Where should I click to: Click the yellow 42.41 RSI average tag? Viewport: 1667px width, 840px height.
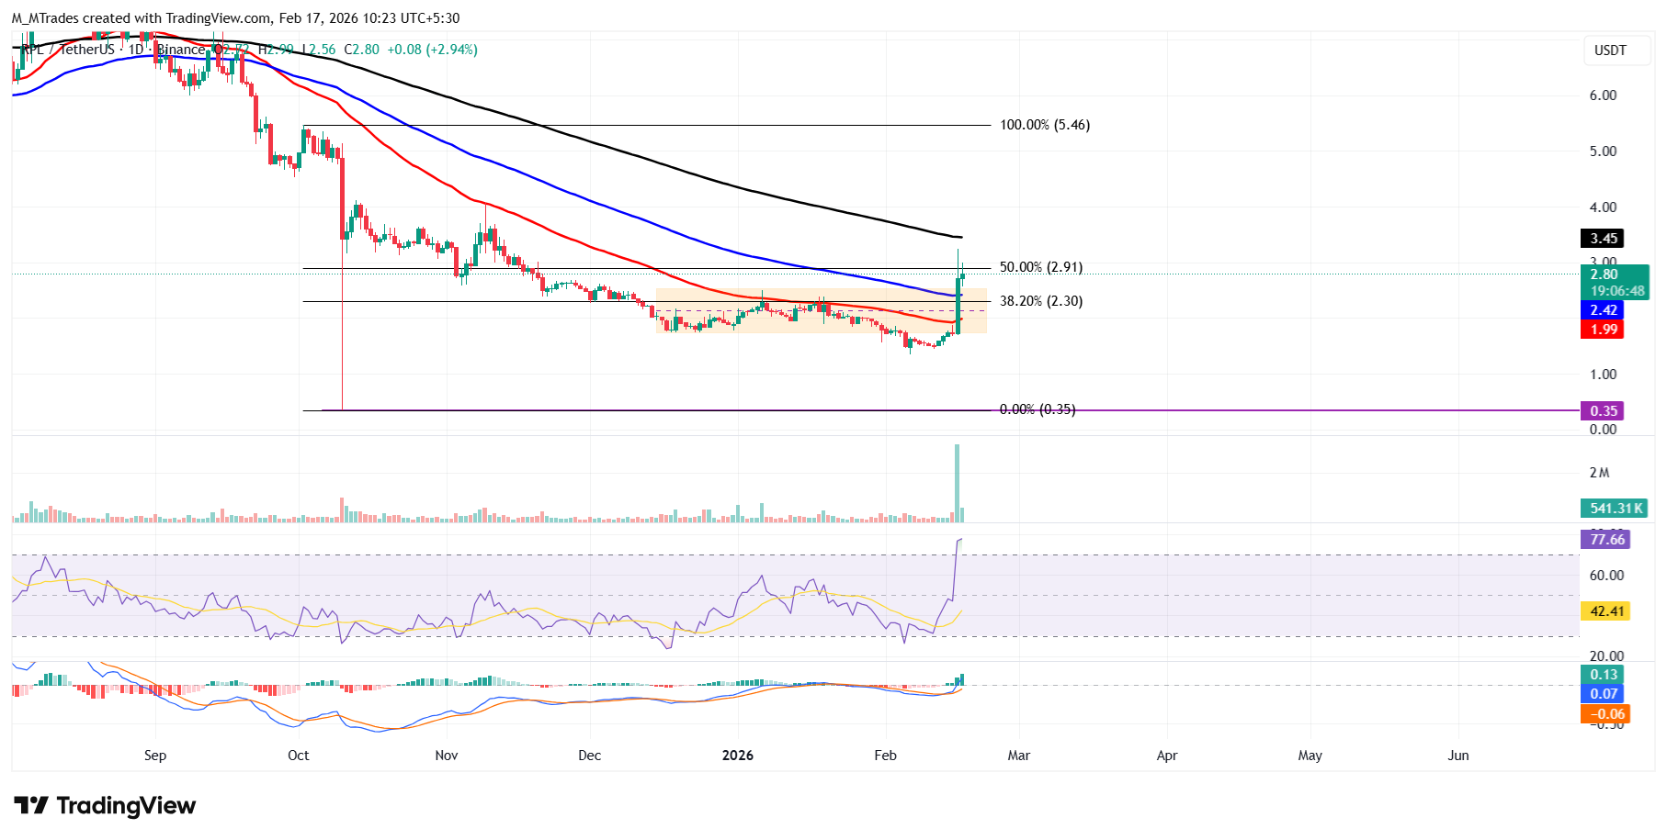1606,611
